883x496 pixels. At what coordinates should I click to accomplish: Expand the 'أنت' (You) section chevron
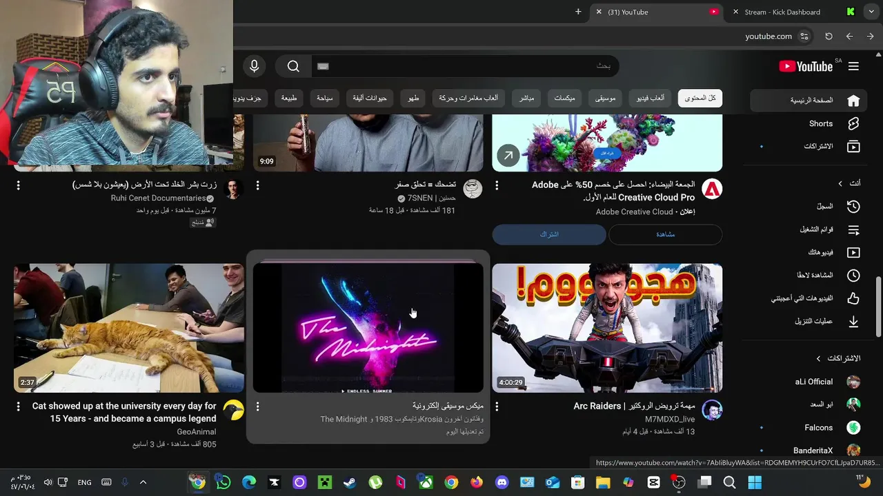coord(840,183)
